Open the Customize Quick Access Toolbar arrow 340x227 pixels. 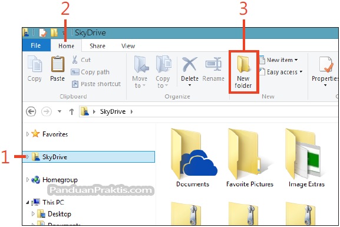tap(63, 33)
